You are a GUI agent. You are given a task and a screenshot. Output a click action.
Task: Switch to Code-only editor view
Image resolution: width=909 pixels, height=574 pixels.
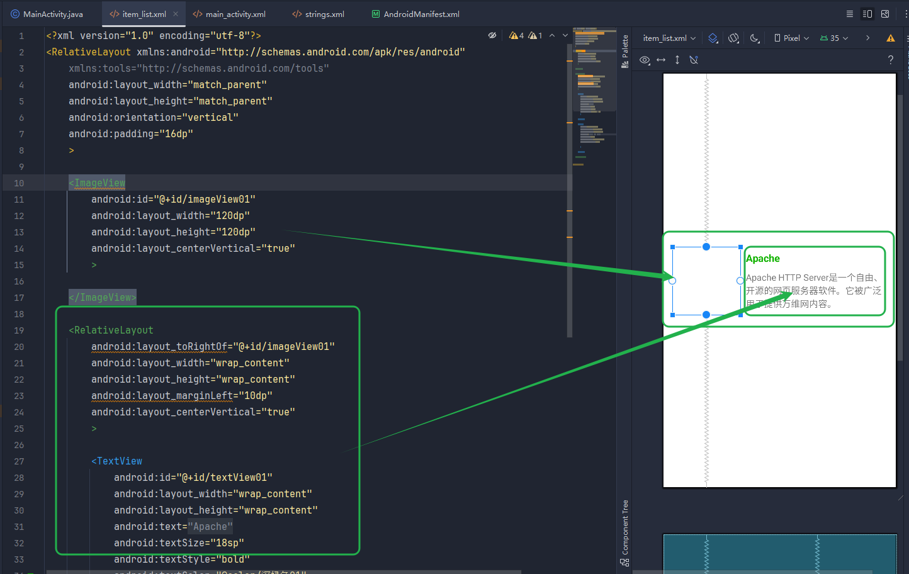pyautogui.click(x=849, y=14)
